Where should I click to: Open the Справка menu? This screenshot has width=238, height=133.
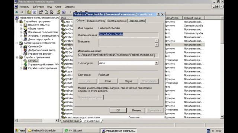pyautogui.click(x=70, y=7)
